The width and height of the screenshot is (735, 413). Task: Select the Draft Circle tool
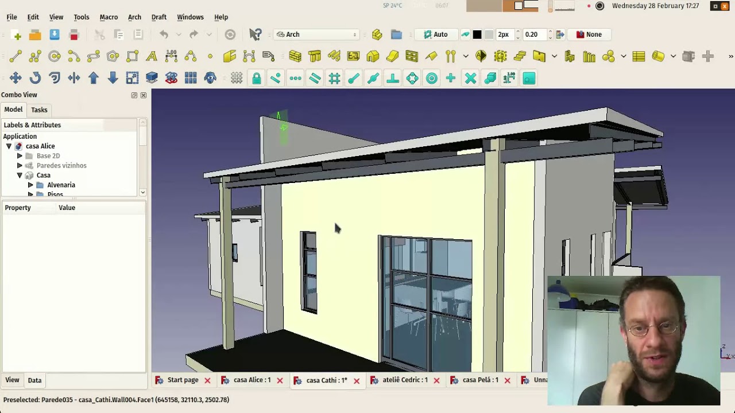point(55,56)
